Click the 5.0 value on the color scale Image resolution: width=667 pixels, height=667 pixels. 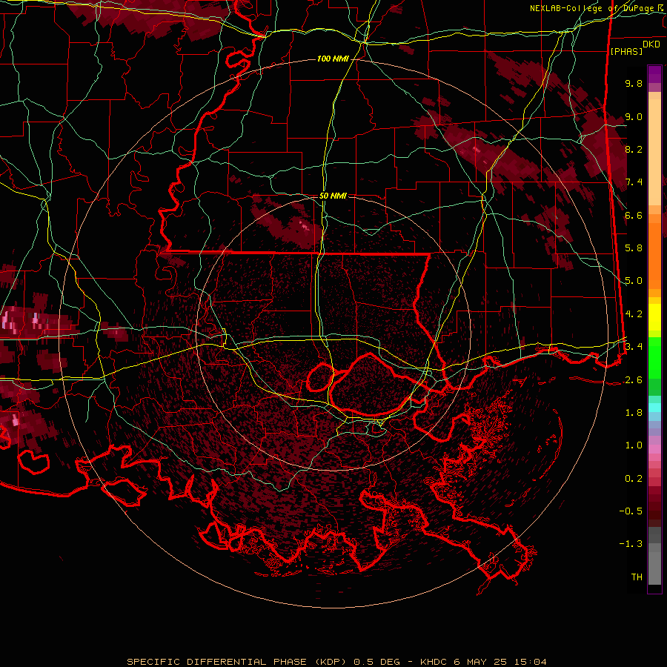pyautogui.click(x=634, y=281)
